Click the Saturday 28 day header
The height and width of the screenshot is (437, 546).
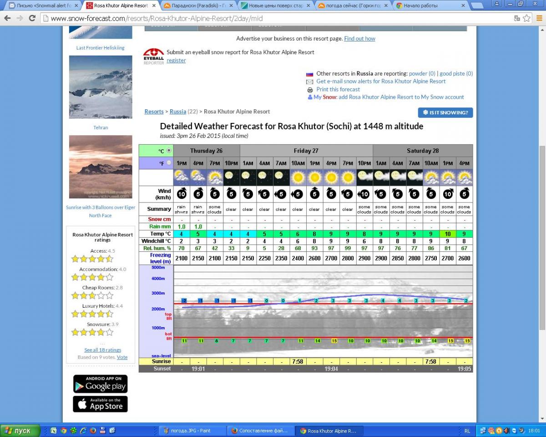[423, 151]
